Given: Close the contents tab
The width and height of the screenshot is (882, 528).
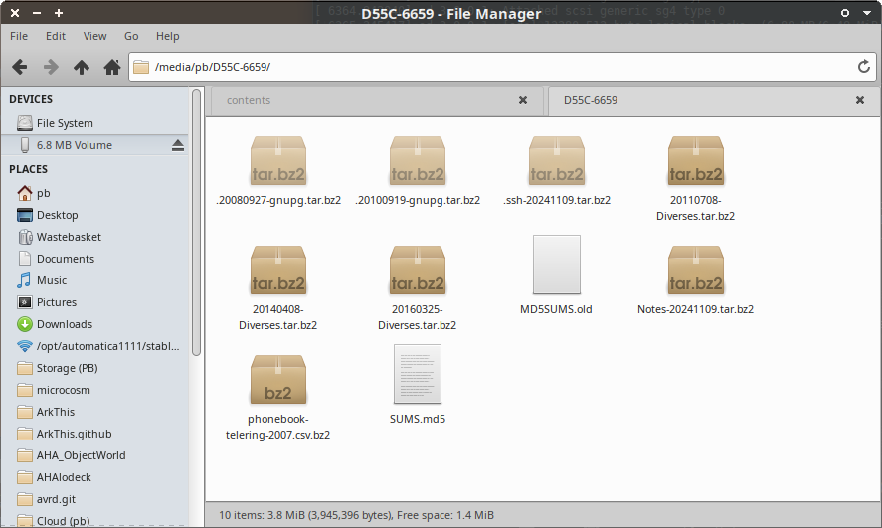Looking at the screenshot, I should coord(523,100).
